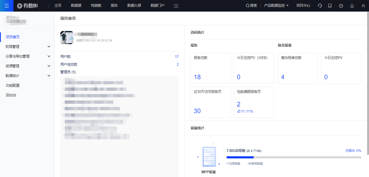
Task: Open the hamburger menu at top left
Action: 6,6
